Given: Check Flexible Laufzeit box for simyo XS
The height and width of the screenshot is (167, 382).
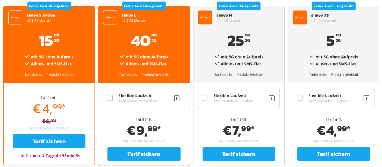Looking at the screenshot, I should [300, 98].
